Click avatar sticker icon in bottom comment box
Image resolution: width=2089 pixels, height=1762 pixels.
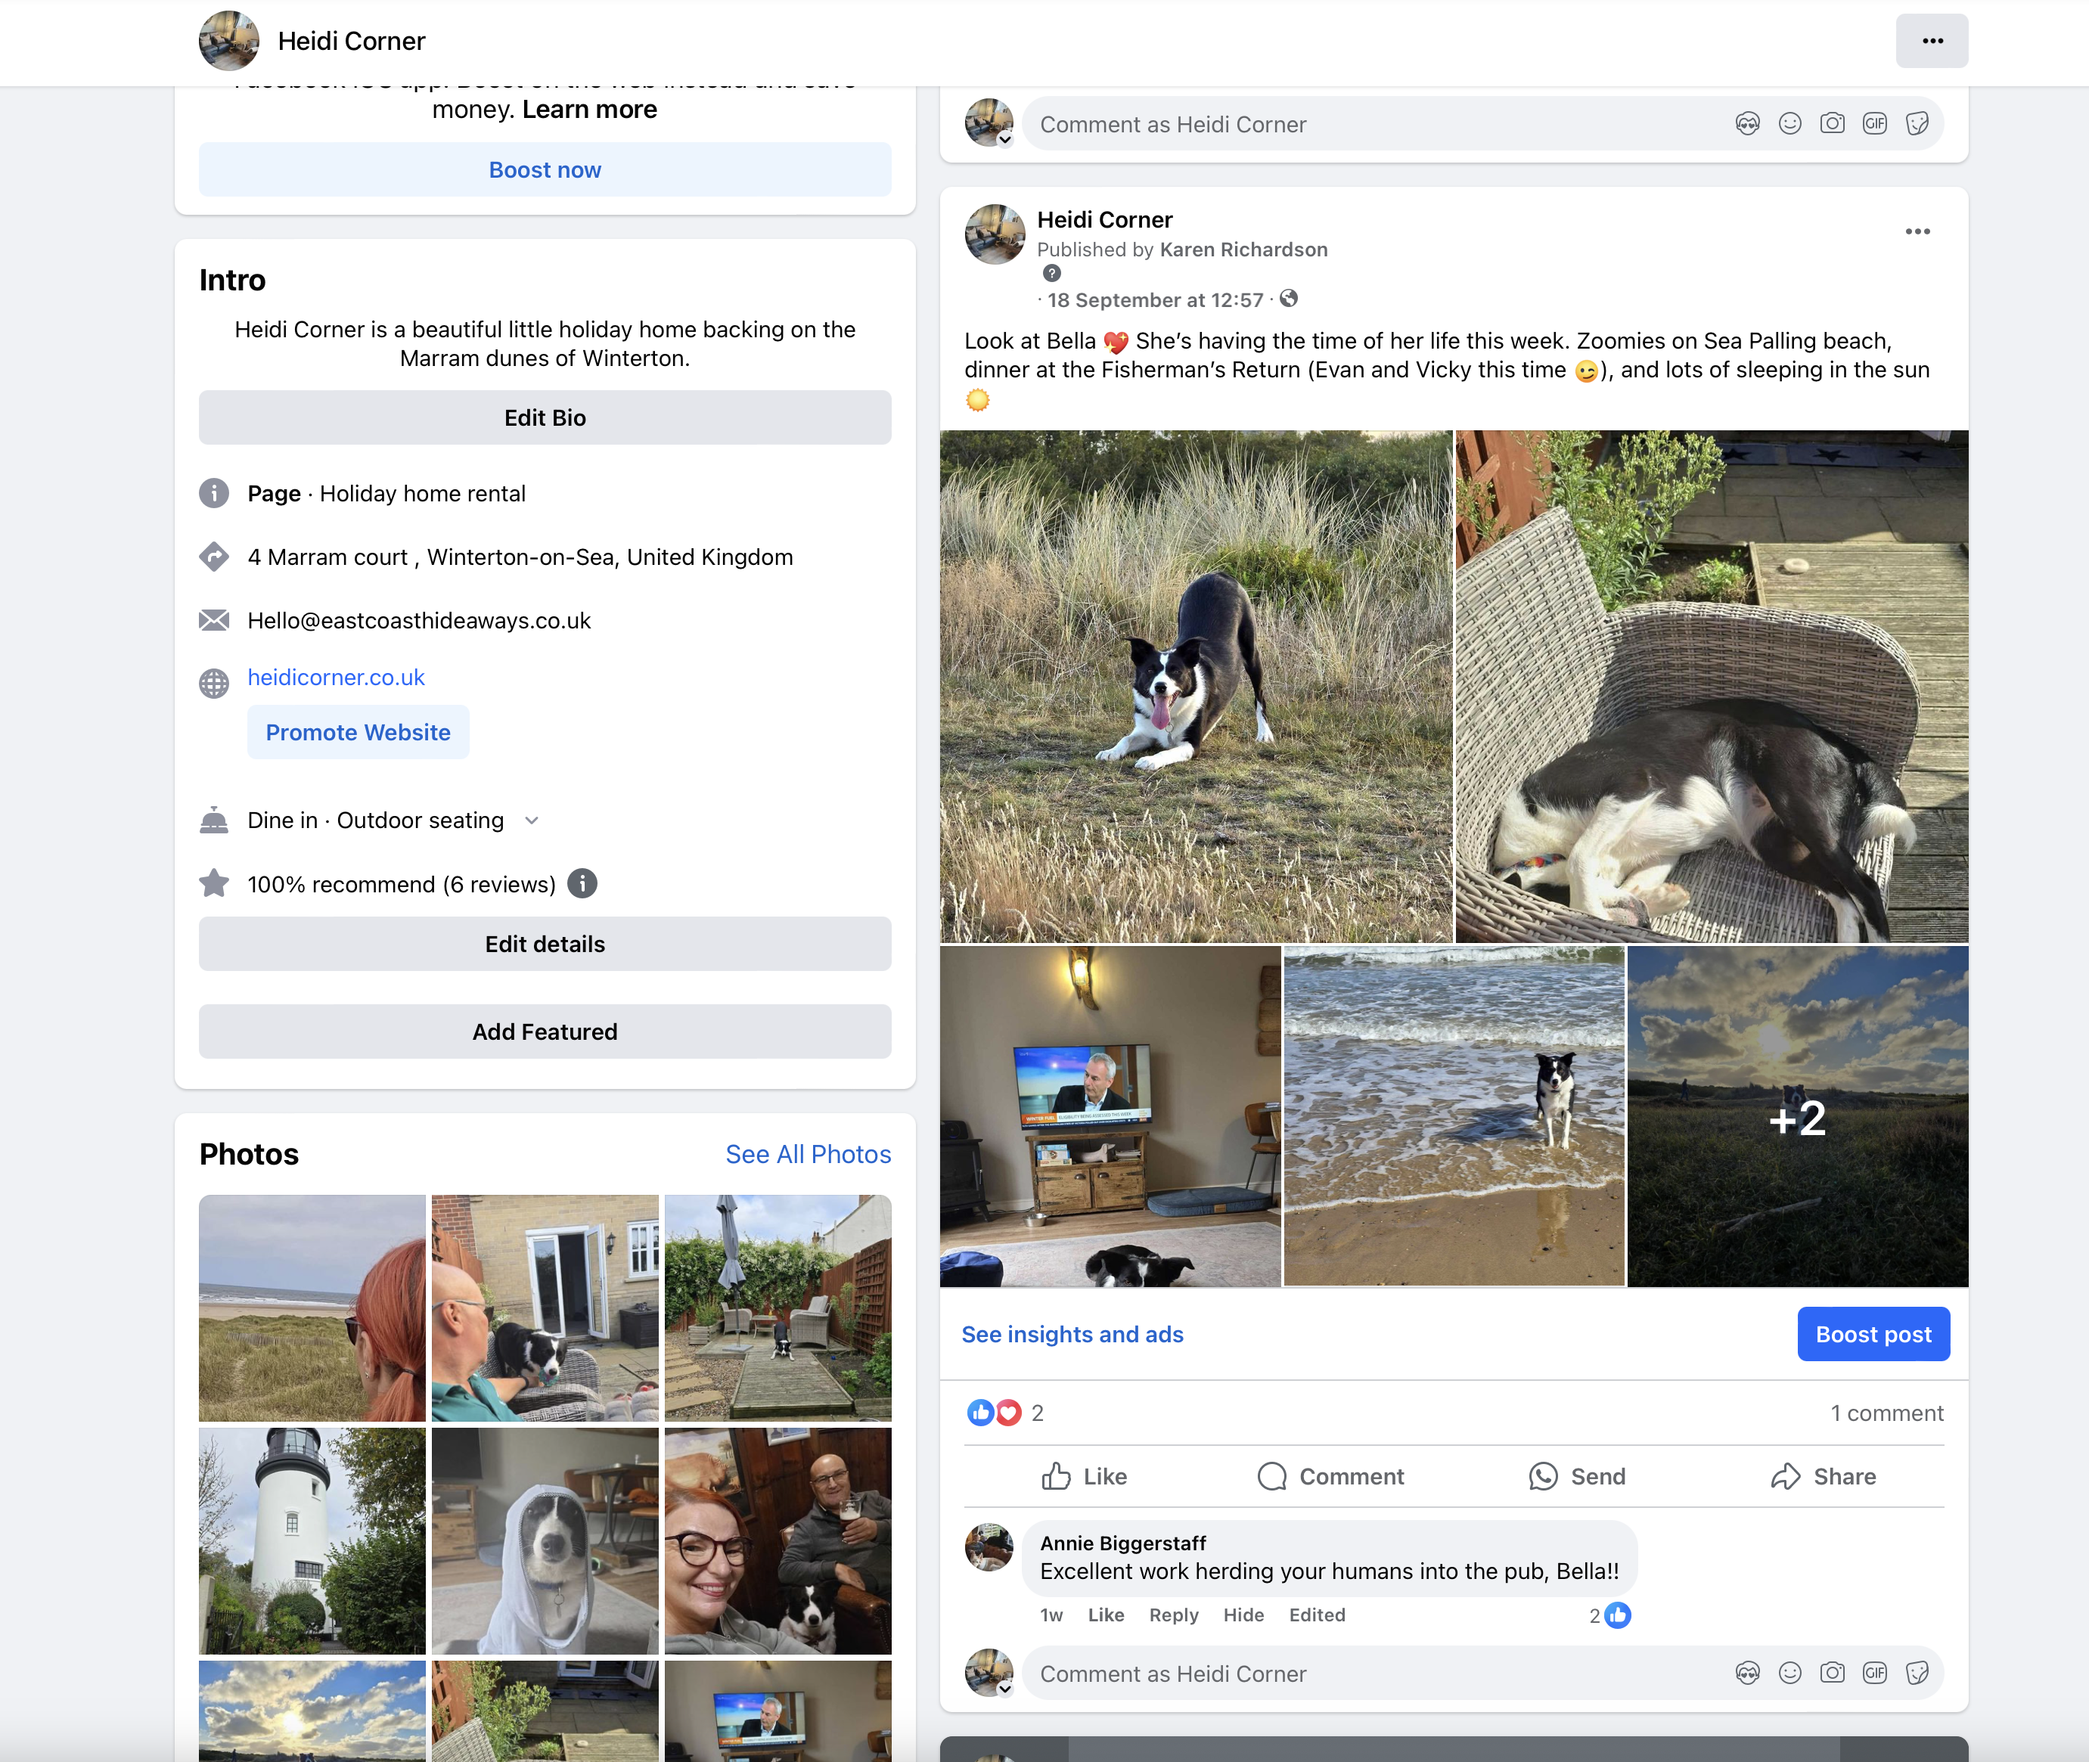click(1747, 1673)
